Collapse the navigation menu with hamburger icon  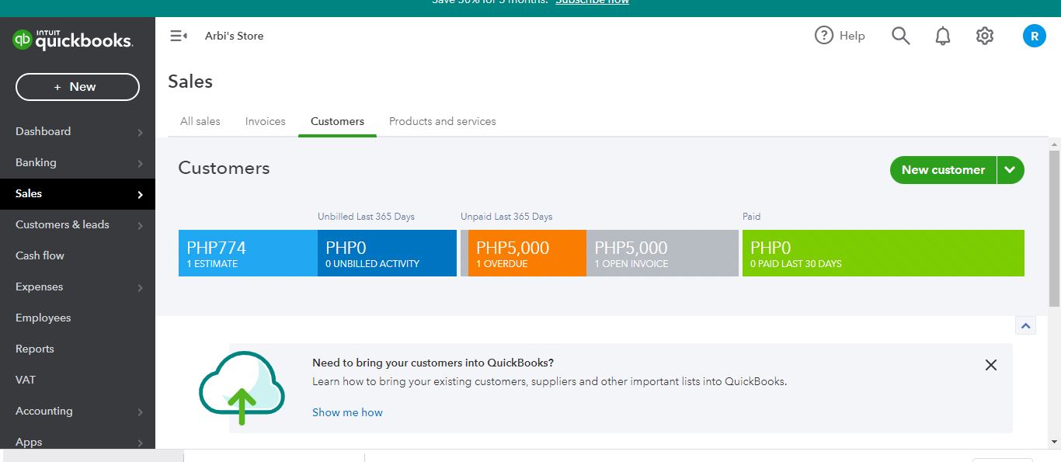pyautogui.click(x=179, y=36)
